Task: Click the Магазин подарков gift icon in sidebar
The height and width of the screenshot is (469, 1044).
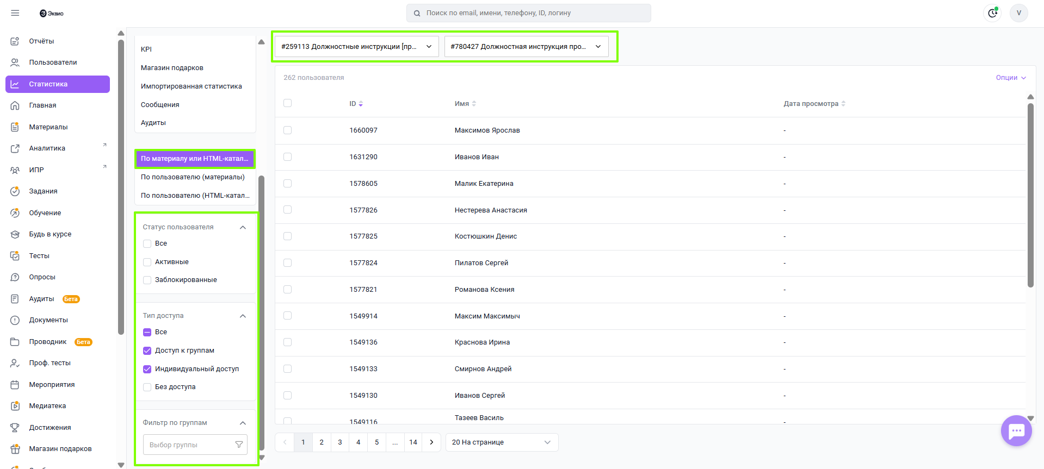Action: pyautogui.click(x=15, y=449)
